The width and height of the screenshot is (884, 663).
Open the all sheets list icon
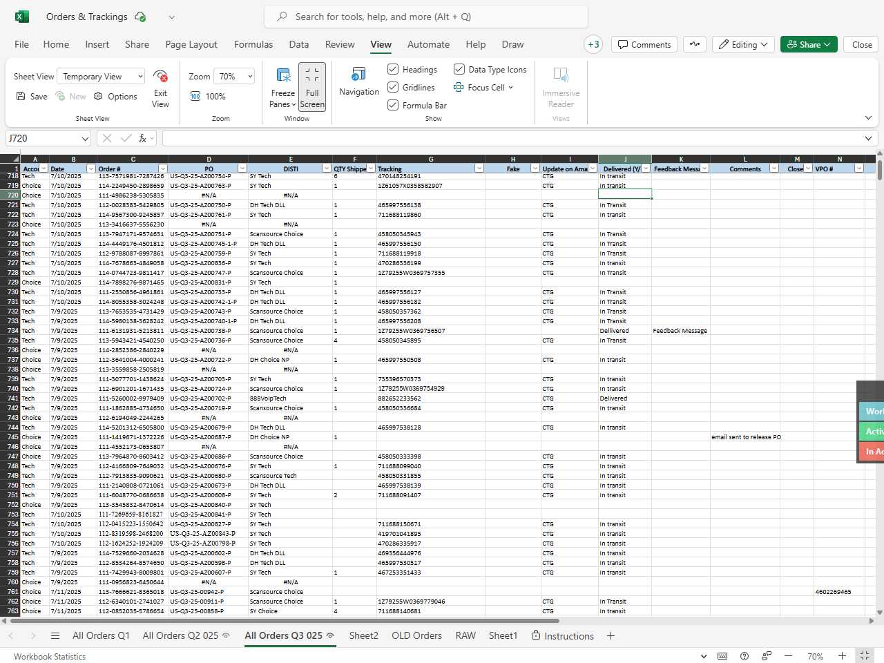click(x=55, y=635)
